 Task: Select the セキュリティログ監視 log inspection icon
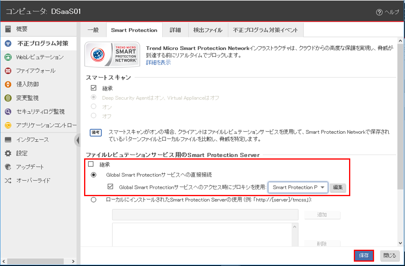click(x=8, y=112)
